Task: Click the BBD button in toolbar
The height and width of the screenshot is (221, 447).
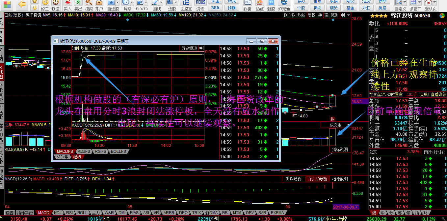Action: pyautogui.click(x=215, y=8)
